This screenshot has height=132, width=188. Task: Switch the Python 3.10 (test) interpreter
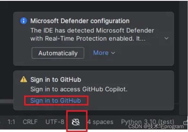[147, 122]
